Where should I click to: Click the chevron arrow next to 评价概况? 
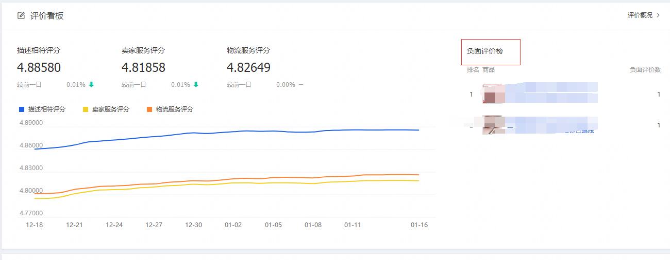[x=658, y=15]
